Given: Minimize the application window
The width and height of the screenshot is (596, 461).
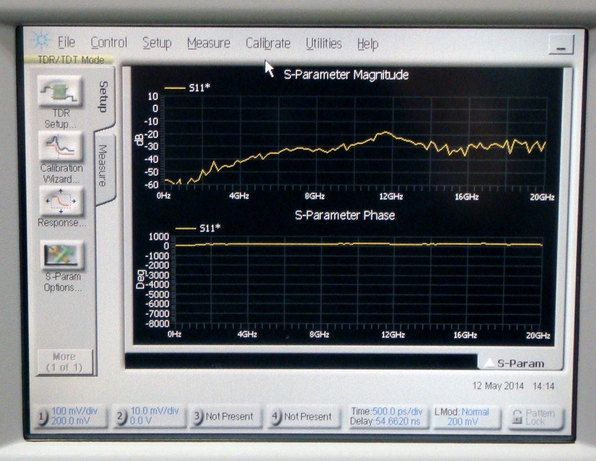Looking at the screenshot, I should [561, 44].
